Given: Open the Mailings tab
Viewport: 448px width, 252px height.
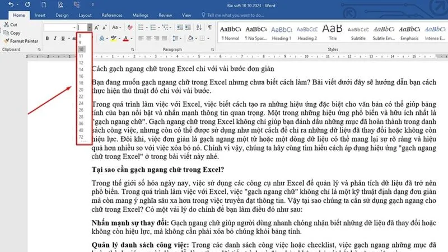Looking at the screenshot, I should (141, 15).
